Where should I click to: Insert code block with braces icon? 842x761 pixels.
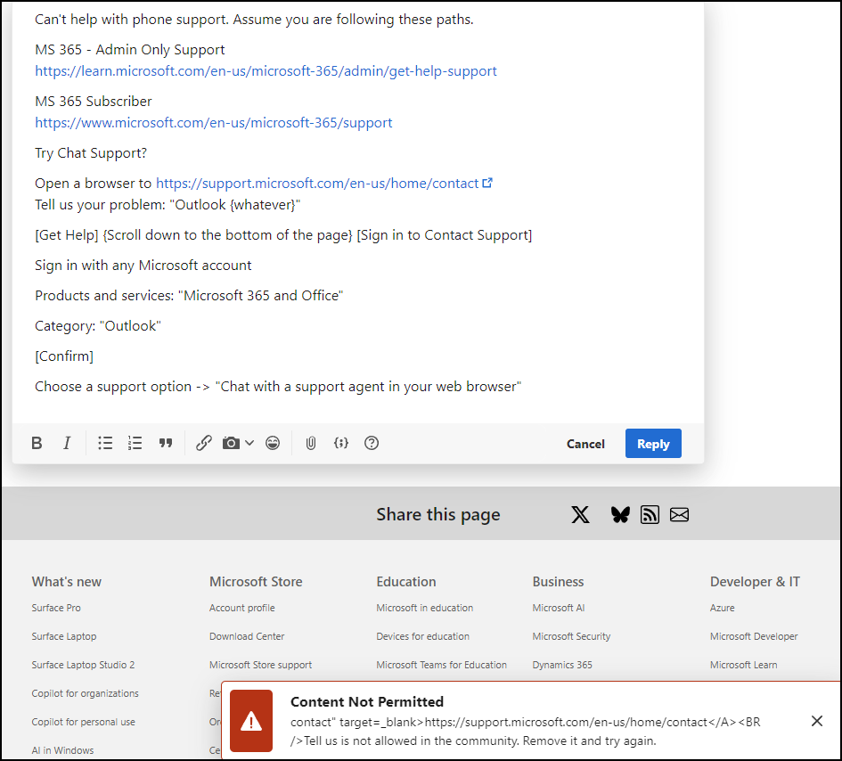[x=341, y=444]
